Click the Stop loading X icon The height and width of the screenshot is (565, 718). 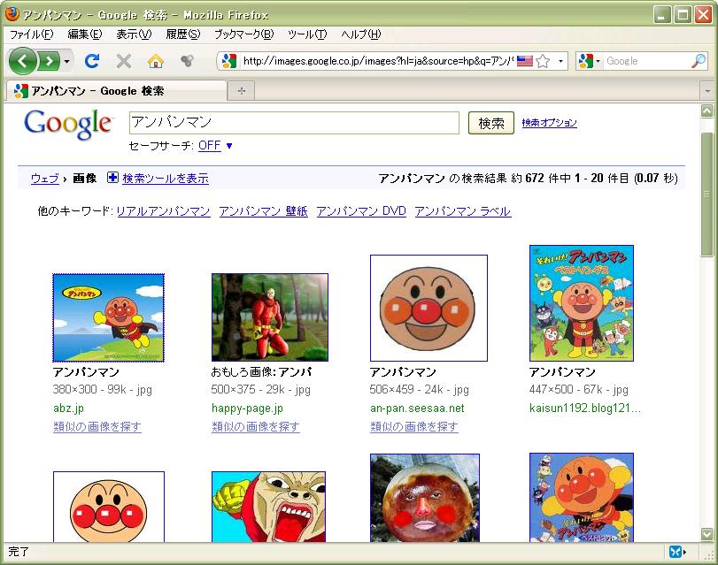pyautogui.click(x=124, y=61)
